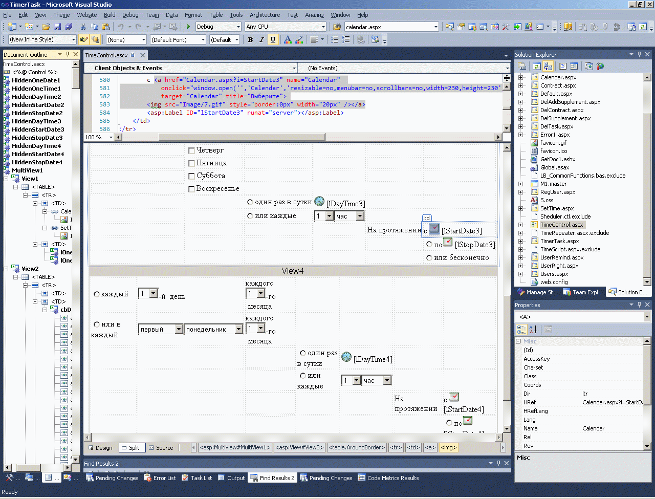Check the Пятница checkbox

pos(191,163)
